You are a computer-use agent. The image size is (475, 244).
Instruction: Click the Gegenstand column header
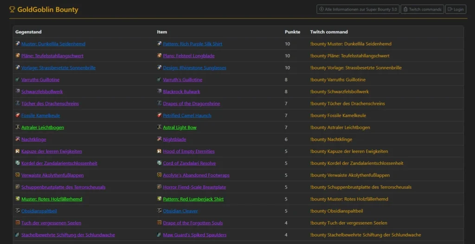pyautogui.click(x=28, y=32)
